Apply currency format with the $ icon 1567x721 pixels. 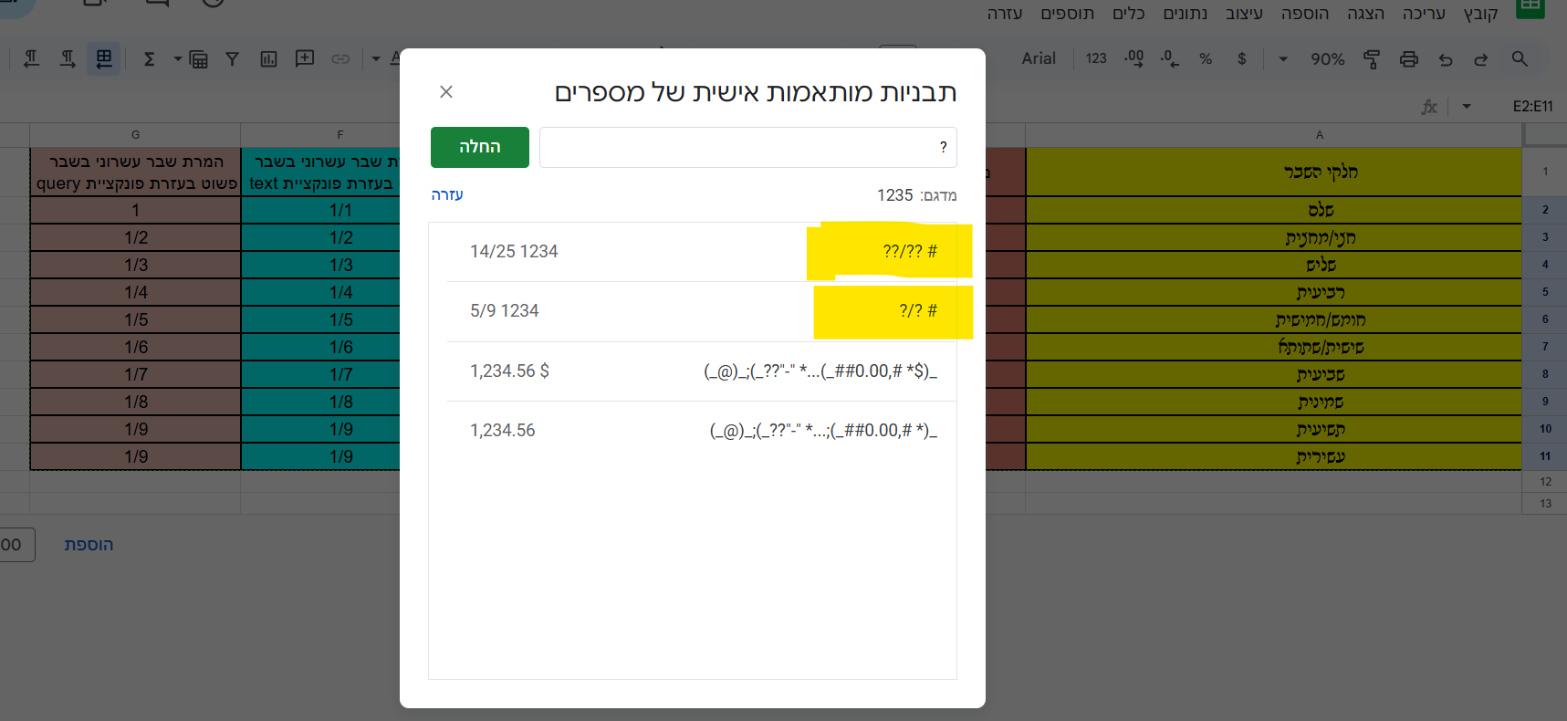(1241, 58)
